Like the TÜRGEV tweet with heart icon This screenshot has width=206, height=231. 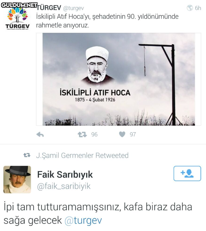(x=122, y=134)
